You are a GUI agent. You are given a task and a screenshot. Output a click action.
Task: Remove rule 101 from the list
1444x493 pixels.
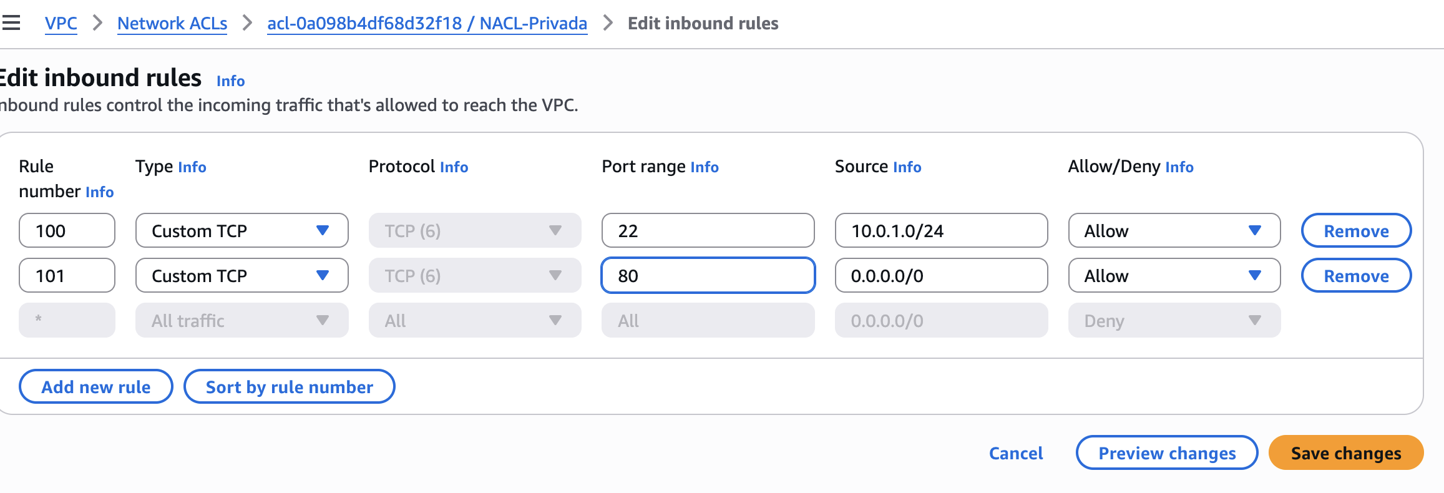pos(1356,276)
